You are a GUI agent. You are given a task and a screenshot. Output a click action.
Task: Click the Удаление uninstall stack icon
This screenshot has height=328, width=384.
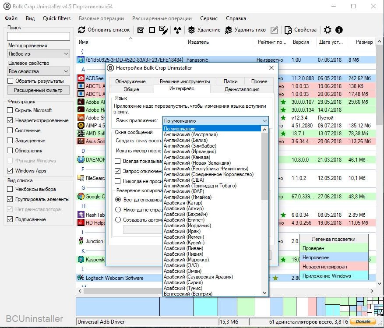pyautogui.click(x=191, y=30)
